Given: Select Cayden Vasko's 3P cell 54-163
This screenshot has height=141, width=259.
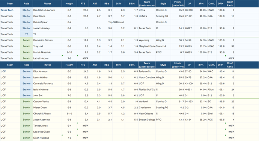Looking at the screenshot, I should [x=189, y=102].
